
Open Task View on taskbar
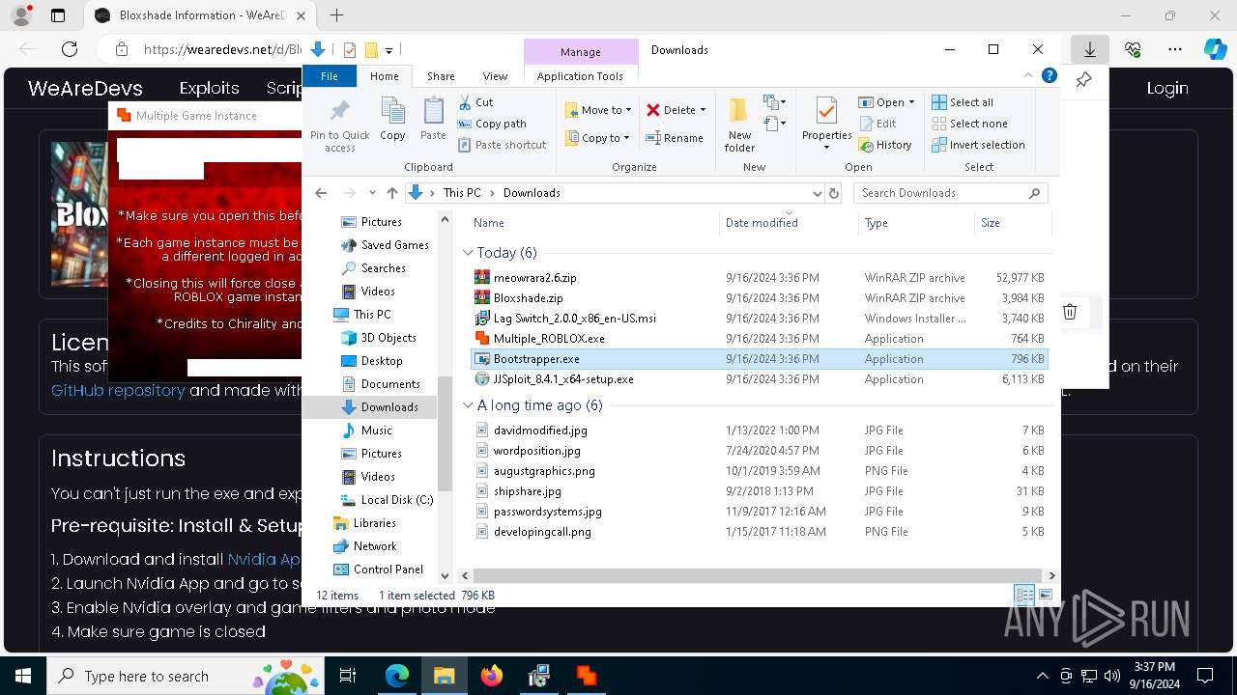[x=348, y=676]
